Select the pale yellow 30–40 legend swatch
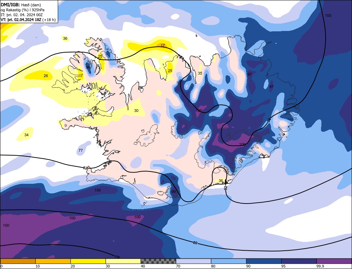Image resolution: width=352 pixels, height=269 pixels. pyautogui.click(x=123, y=261)
